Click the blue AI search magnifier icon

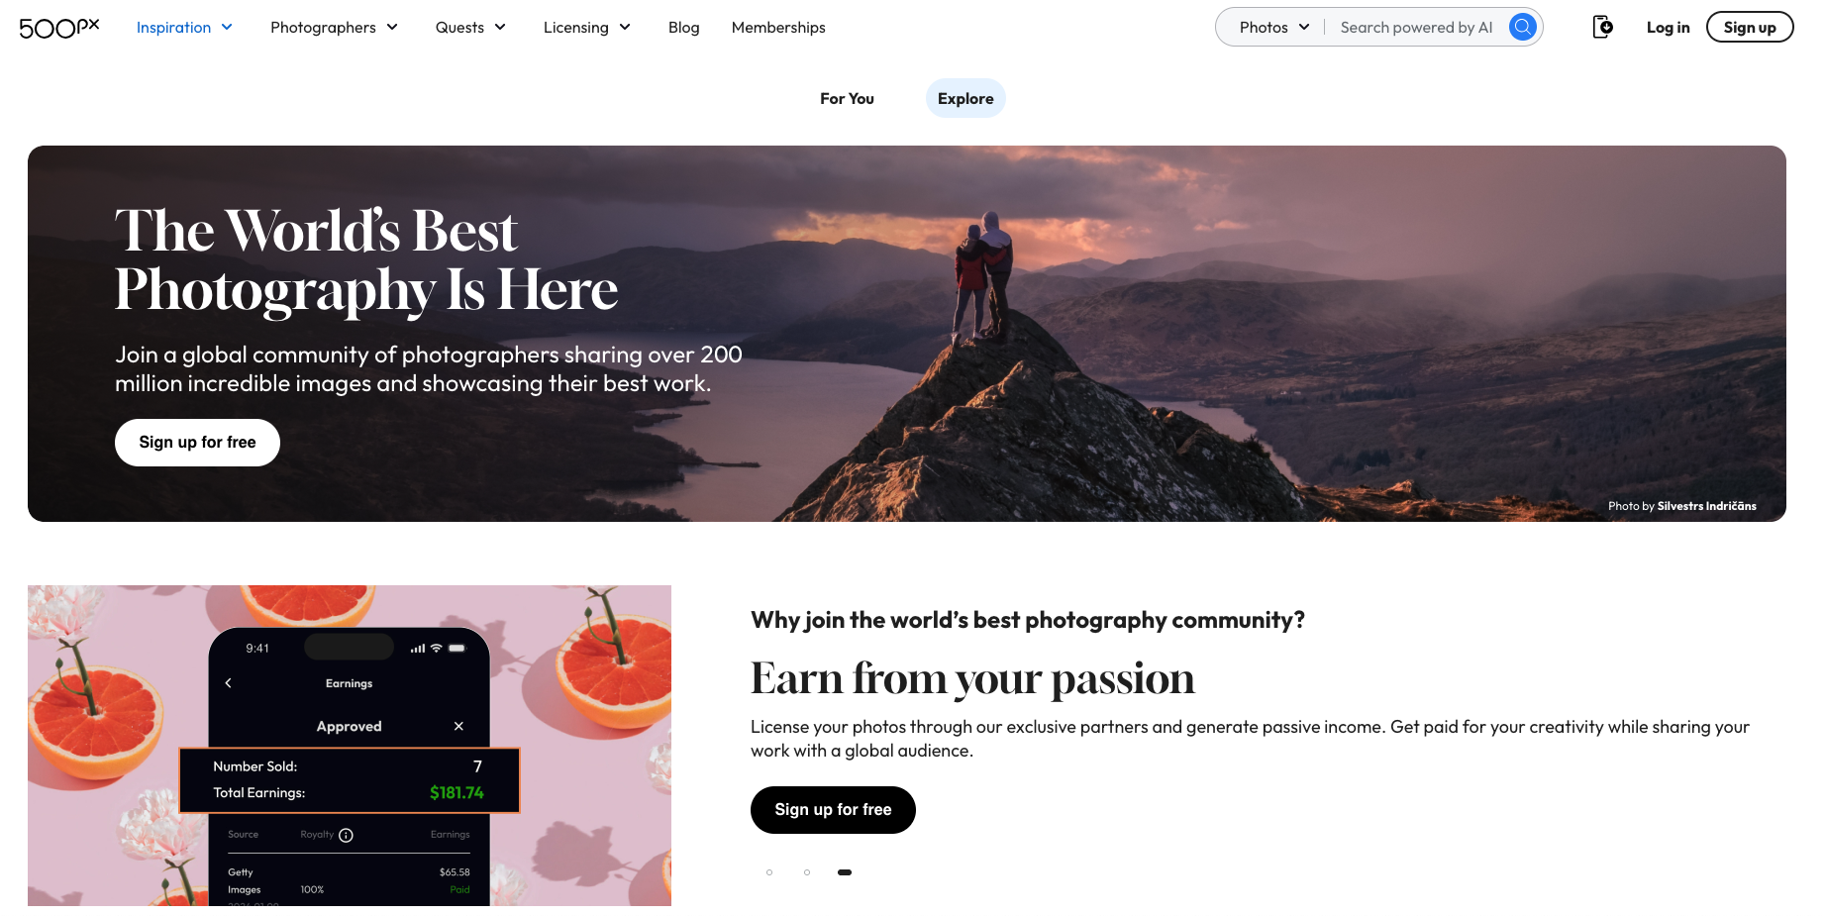point(1523,27)
